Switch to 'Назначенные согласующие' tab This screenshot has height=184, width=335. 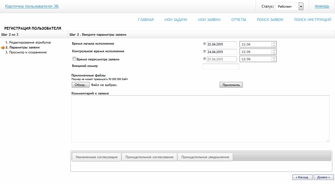tap(96, 157)
